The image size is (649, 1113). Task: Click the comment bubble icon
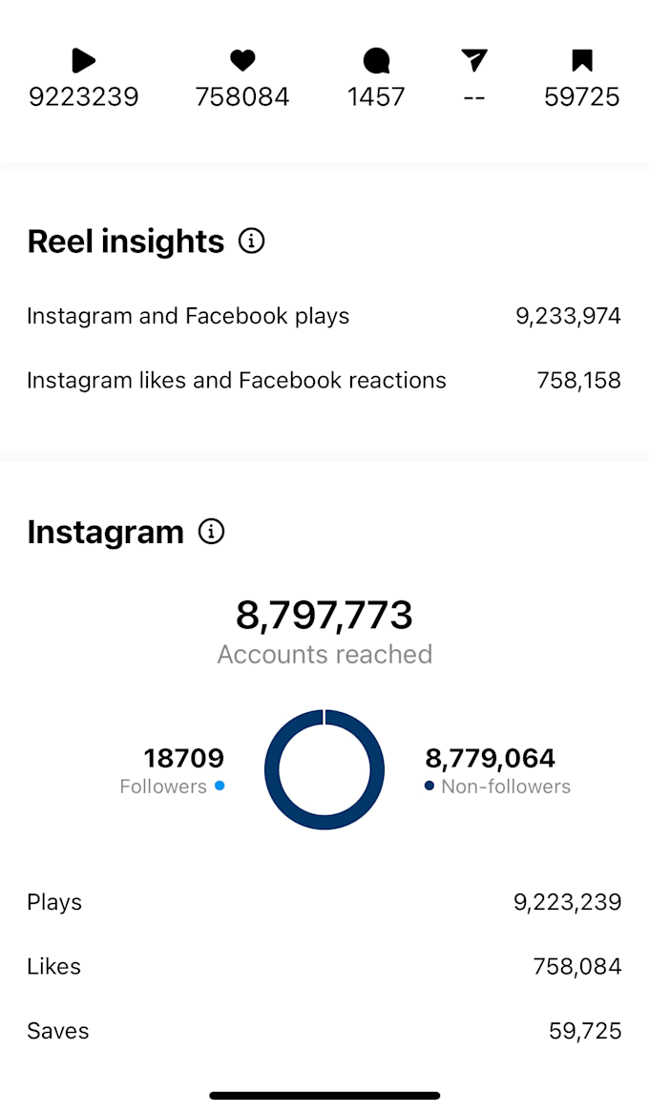376,60
